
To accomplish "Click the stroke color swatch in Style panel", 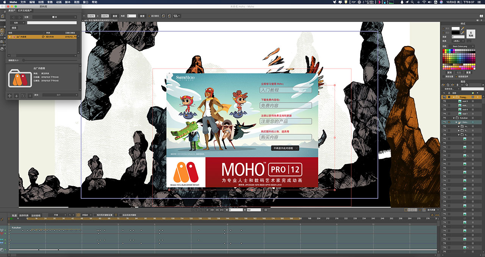I will click(x=455, y=33).
